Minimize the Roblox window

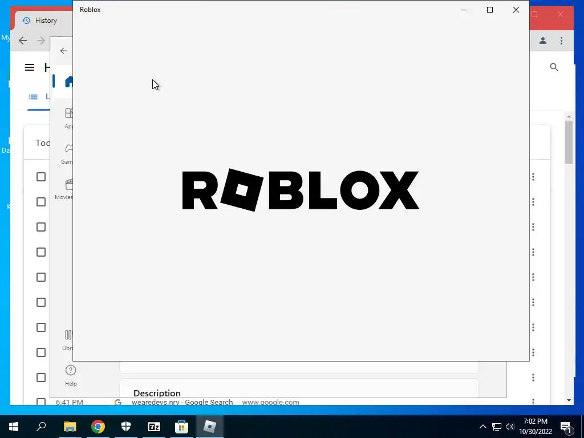pyautogui.click(x=464, y=10)
